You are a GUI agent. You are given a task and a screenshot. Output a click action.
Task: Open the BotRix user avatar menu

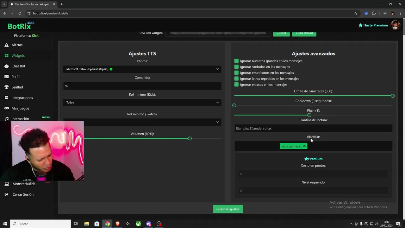pyautogui.click(x=395, y=25)
